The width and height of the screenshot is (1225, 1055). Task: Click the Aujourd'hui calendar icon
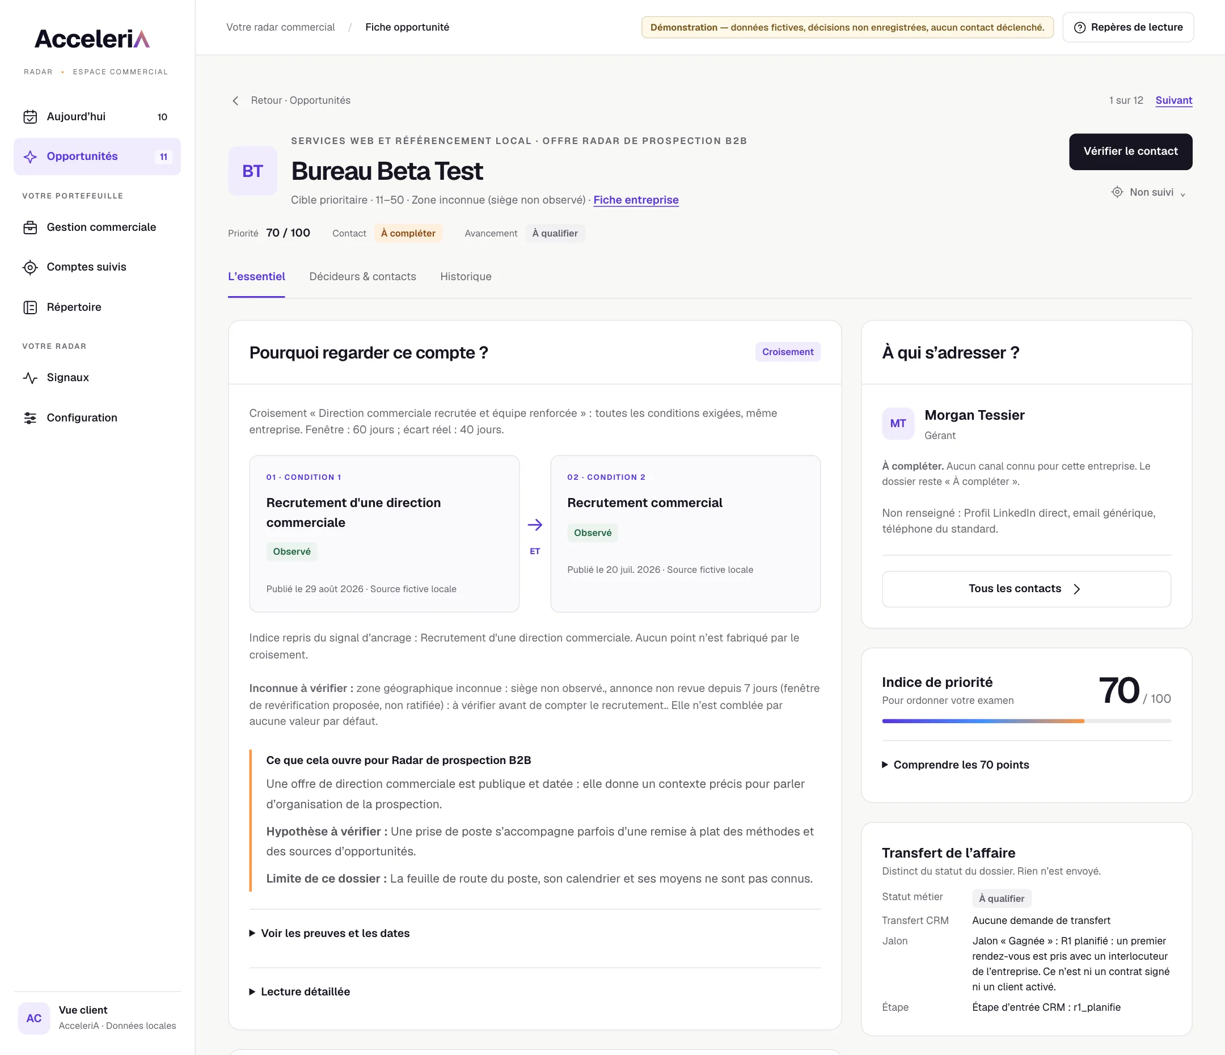pos(30,116)
